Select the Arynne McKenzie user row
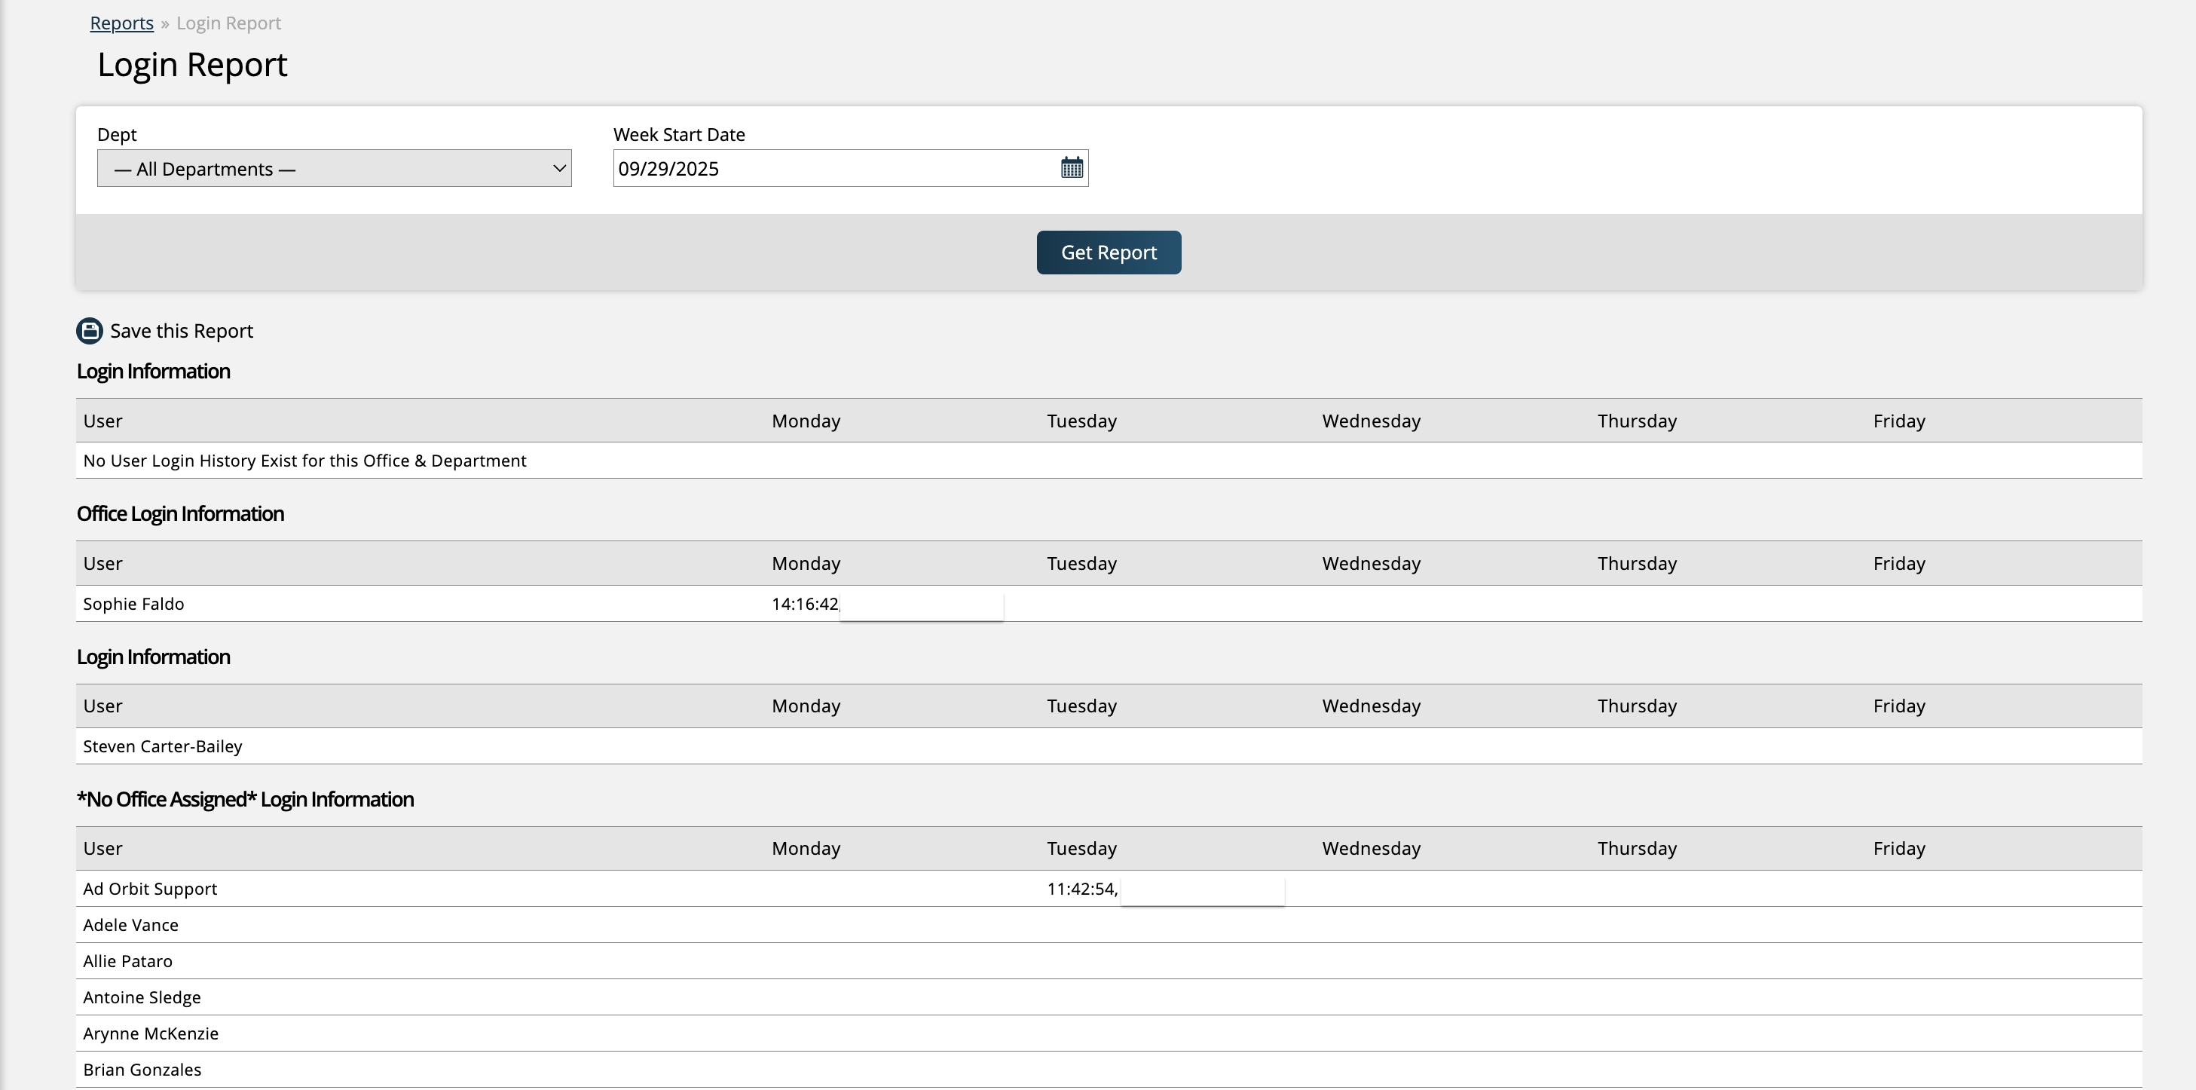Viewport: 2196px width, 1090px height. (150, 1033)
